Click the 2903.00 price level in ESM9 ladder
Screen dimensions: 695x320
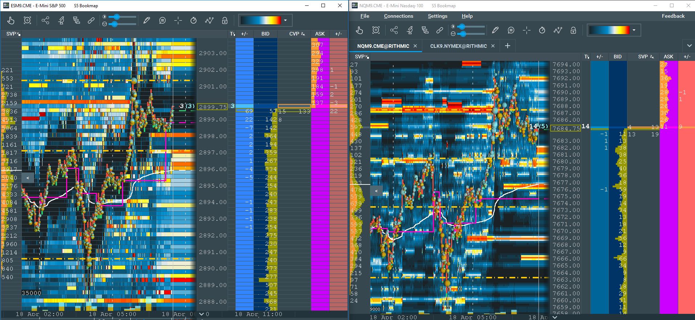(x=213, y=53)
